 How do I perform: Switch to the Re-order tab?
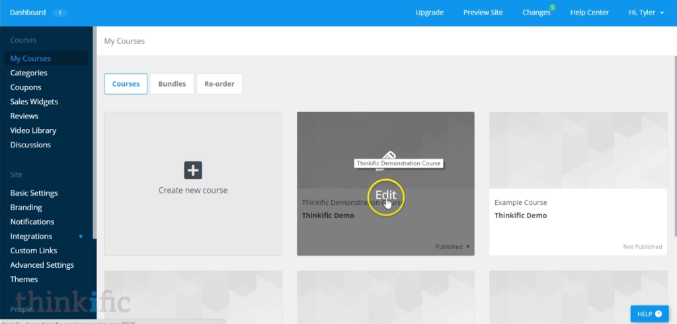pyautogui.click(x=219, y=84)
